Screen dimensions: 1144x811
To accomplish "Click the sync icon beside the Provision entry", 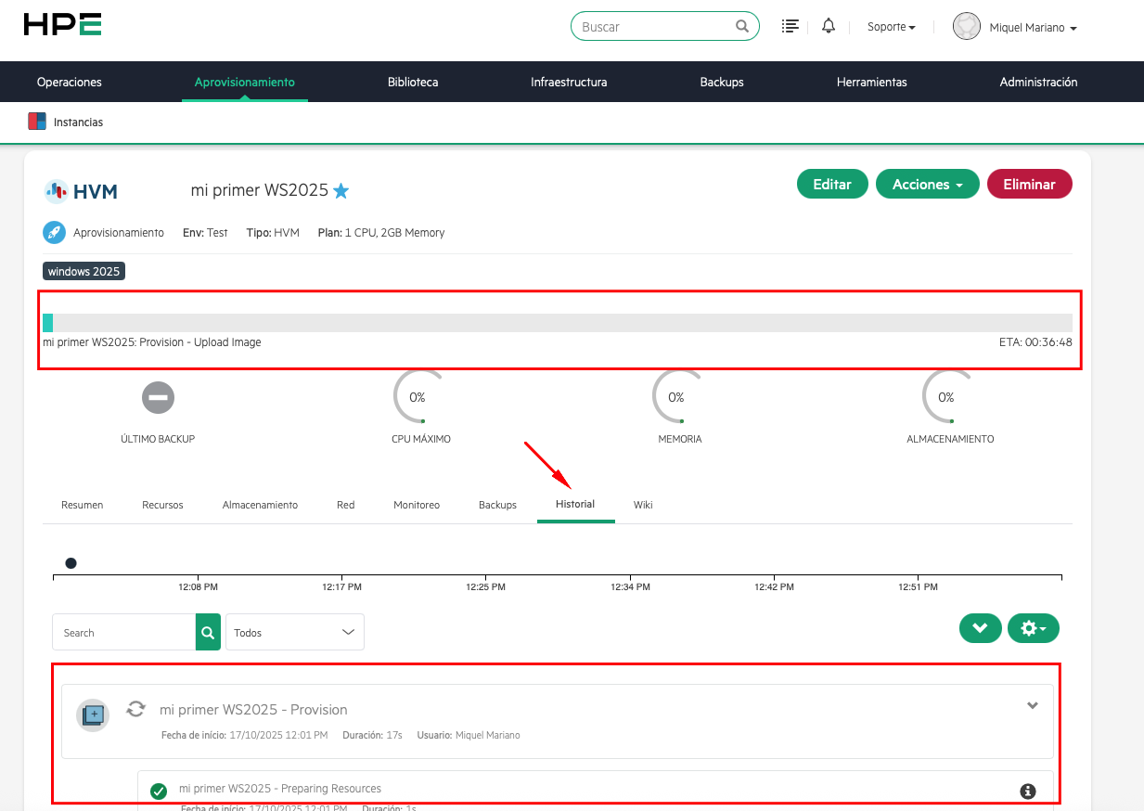I will tap(135, 708).
